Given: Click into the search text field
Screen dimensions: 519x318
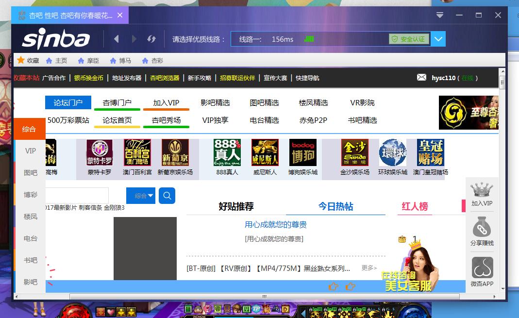Looking at the screenshot, I should point(78,196).
